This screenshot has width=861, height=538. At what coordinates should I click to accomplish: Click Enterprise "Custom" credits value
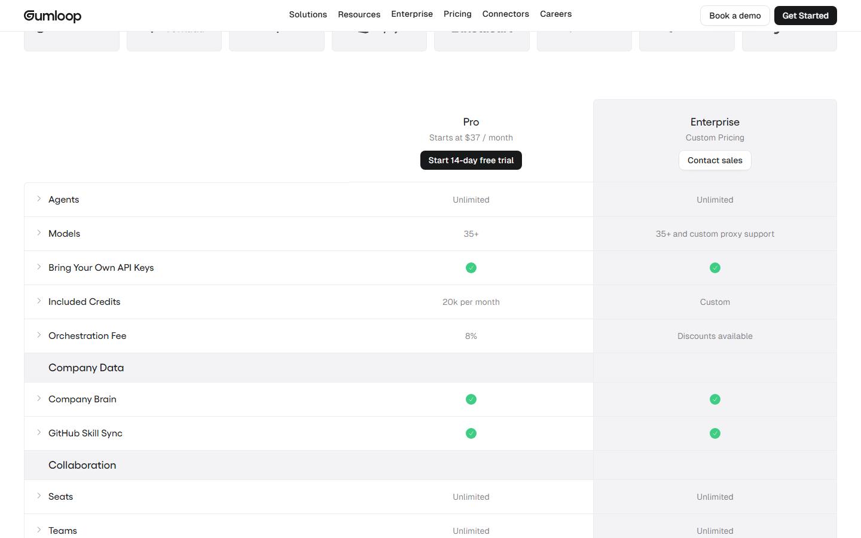pyautogui.click(x=715, y=302)
